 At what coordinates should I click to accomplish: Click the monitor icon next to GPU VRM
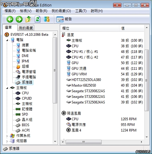point(69,74)
